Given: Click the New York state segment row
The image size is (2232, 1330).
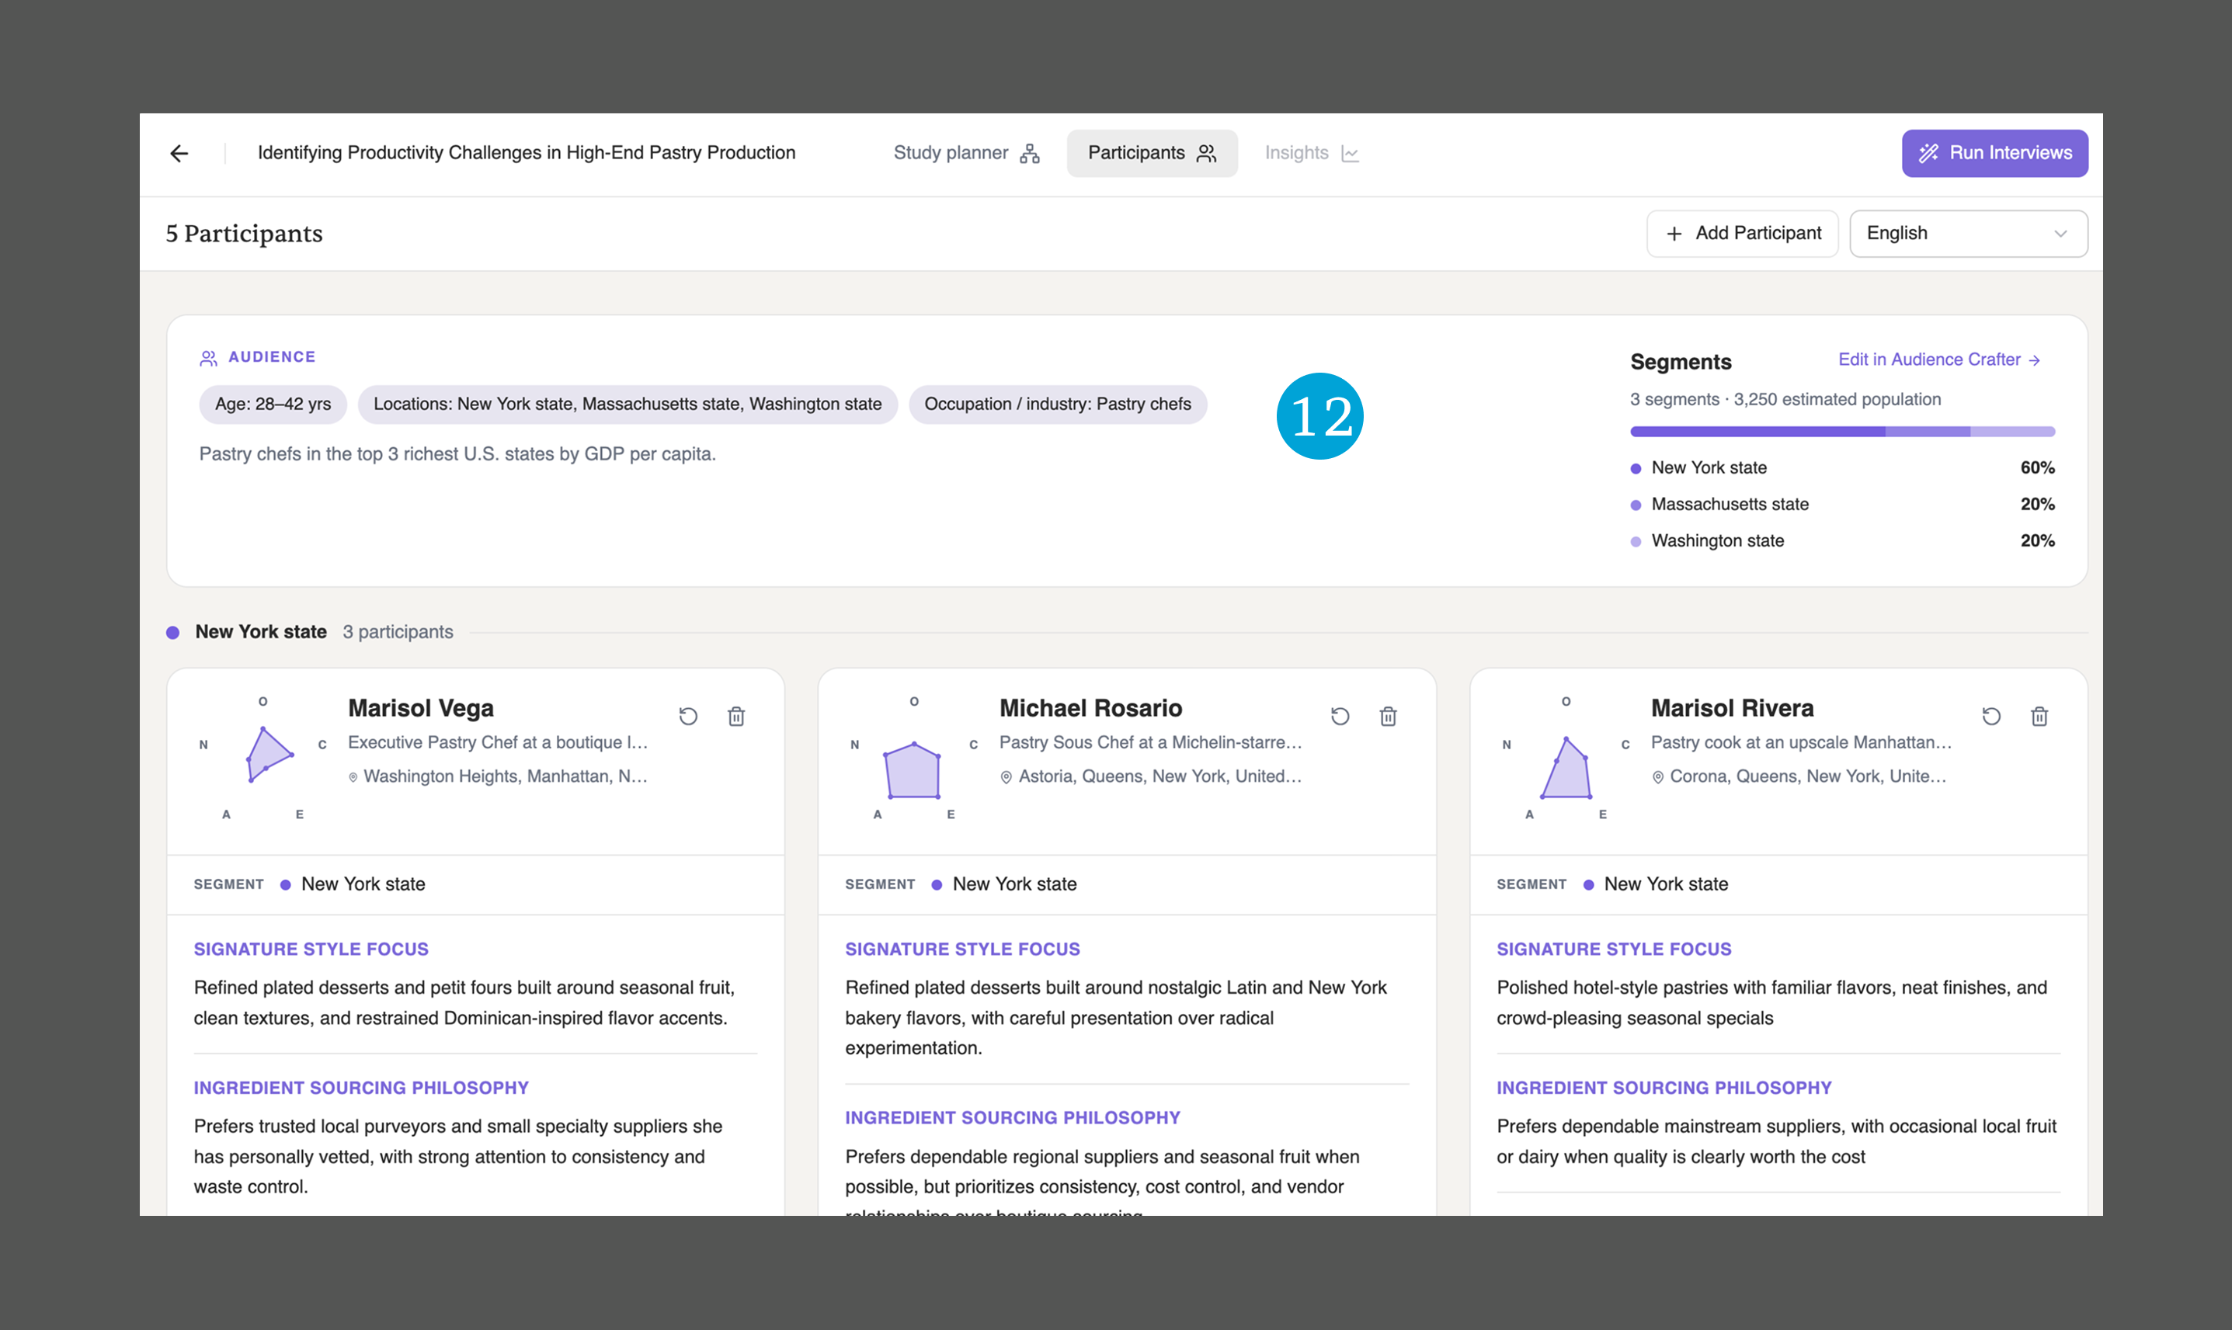Looking at the screenshot, I should (x=1842, y=468).
